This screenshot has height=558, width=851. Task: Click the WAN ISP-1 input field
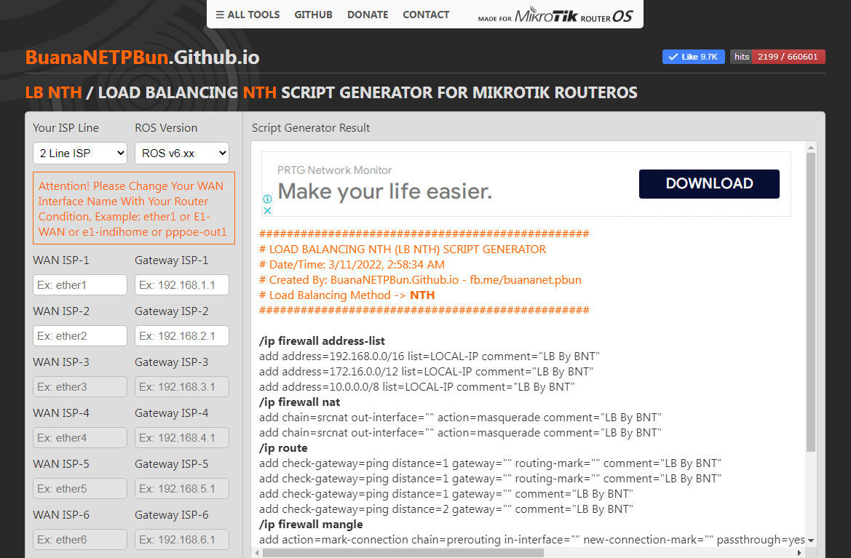tap(79, 284)
